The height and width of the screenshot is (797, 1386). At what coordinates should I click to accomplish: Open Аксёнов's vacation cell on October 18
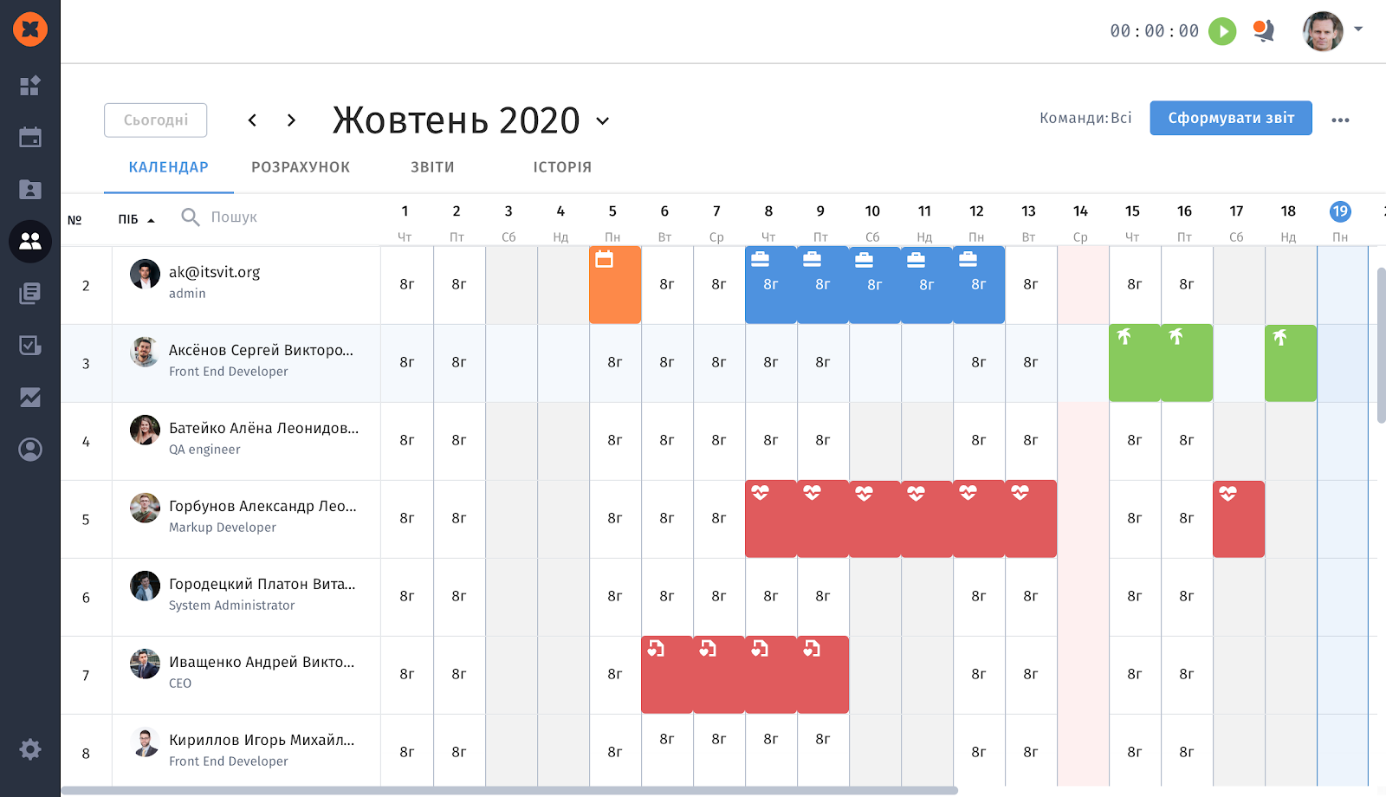click(x=1291, y=363)
